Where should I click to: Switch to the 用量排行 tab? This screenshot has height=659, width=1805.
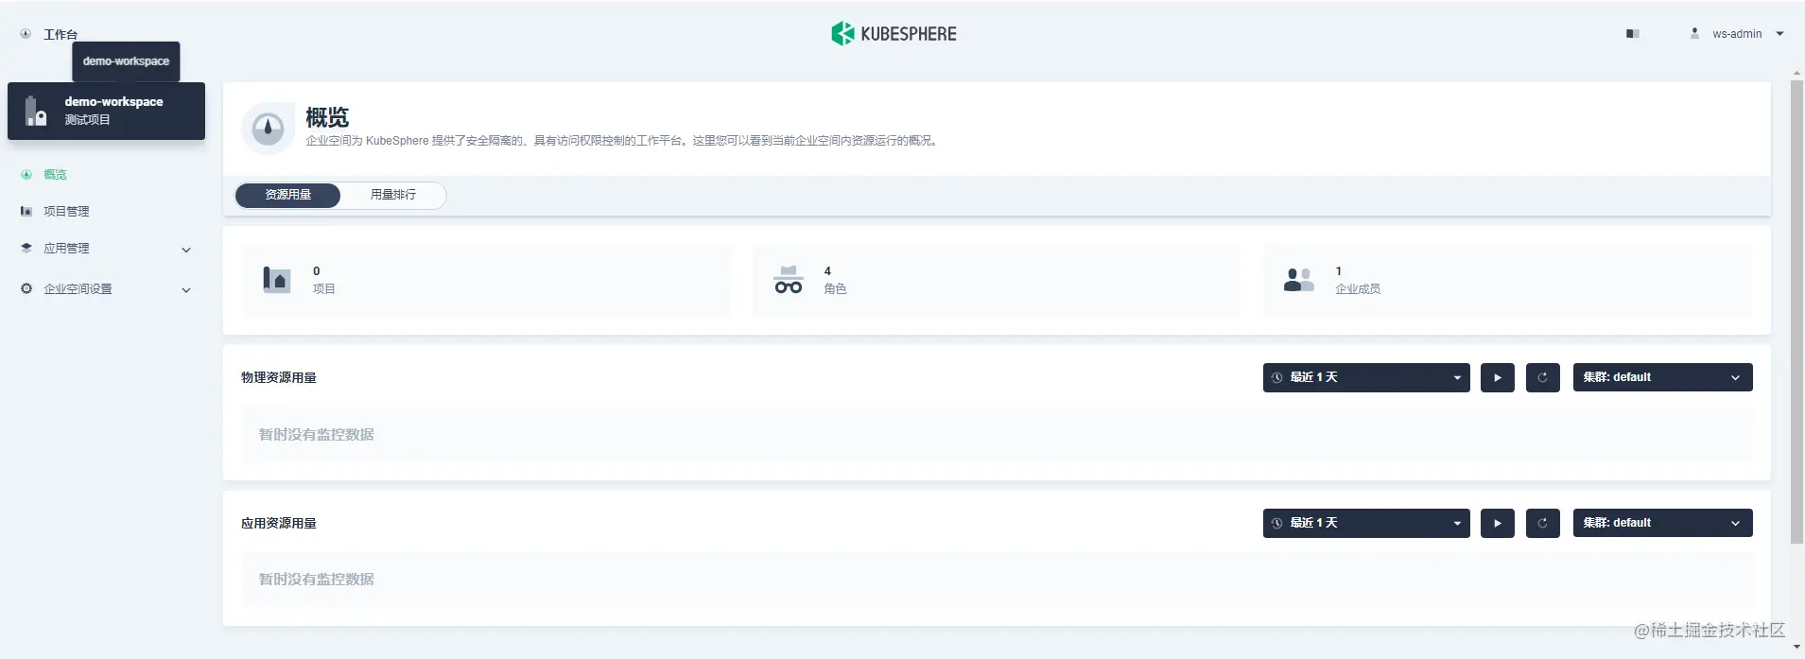(x=393, y=195)
